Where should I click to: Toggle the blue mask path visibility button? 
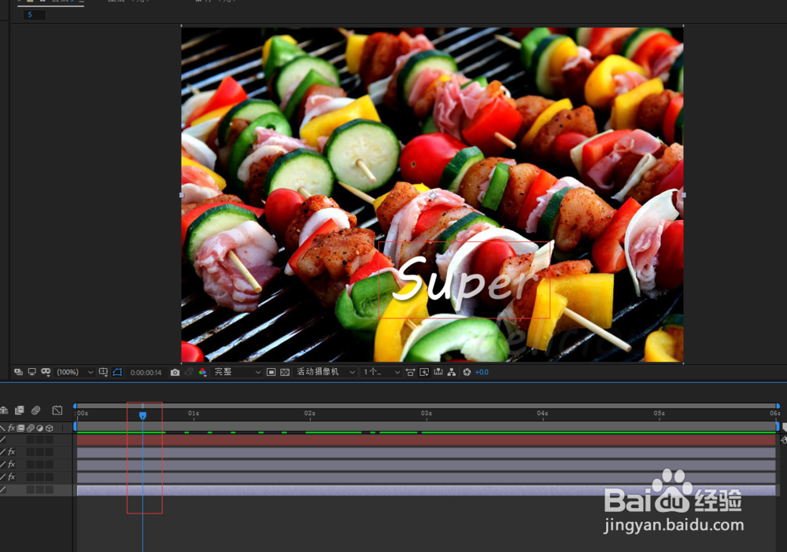click(x=117, y=372)
